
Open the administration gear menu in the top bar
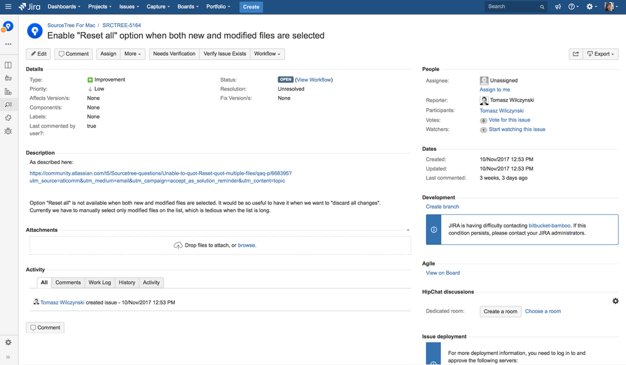592,7
